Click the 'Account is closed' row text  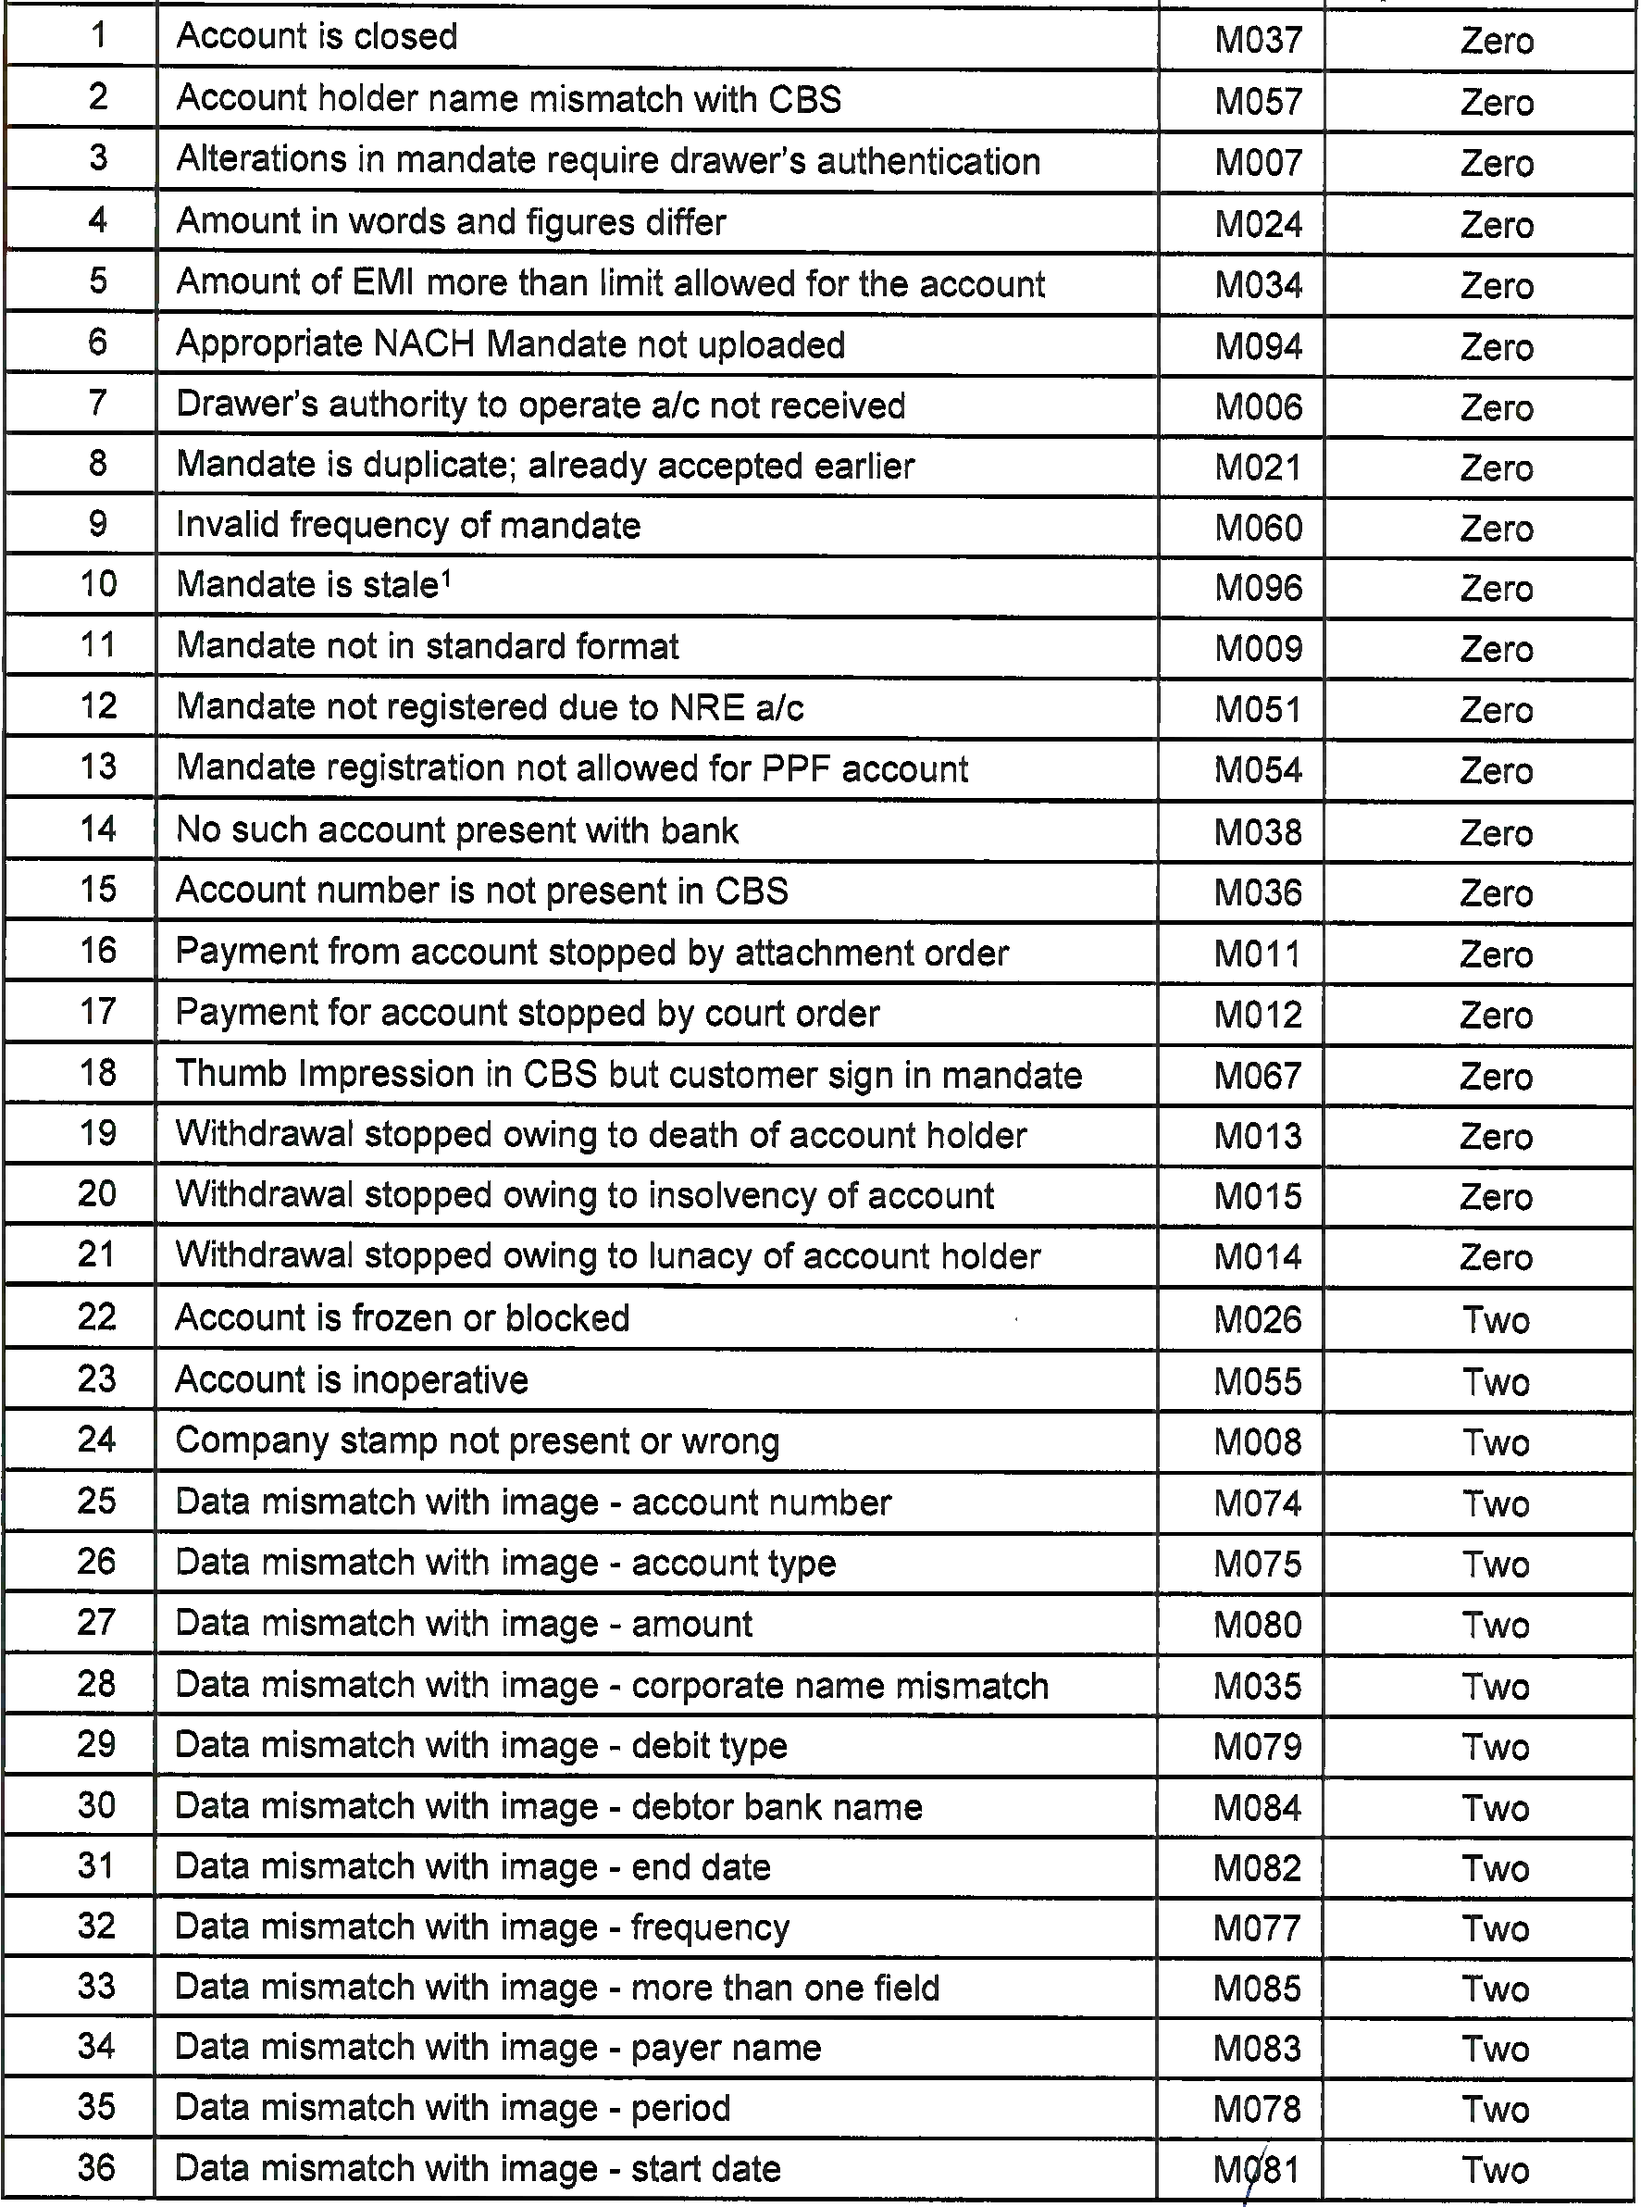pyautogui.click(x=317, y=37)
